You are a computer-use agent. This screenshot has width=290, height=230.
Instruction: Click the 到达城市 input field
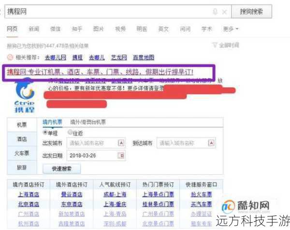click(186, 143)
